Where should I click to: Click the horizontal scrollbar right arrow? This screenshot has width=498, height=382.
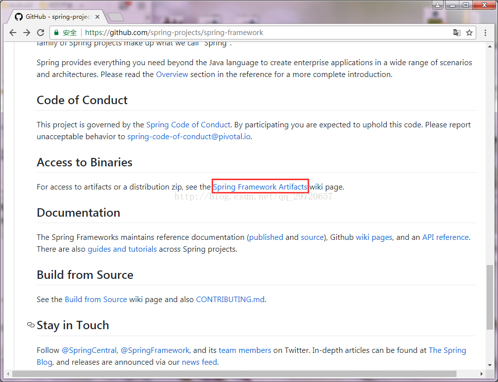[482, 374]
